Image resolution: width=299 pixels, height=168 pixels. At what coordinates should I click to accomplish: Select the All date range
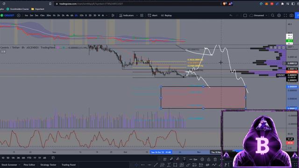[x=44, y=158]
